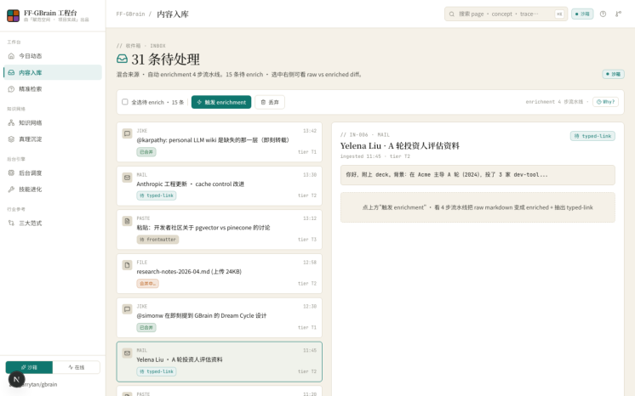Viewport: 635px width, 396px height.
Task: Switch to 在线 mode at sidebar bottom
Action: (76, 367)
